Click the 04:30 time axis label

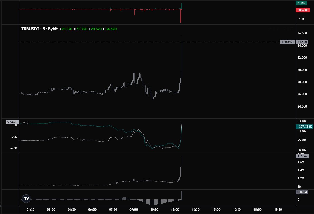click(x=72, y=209)
